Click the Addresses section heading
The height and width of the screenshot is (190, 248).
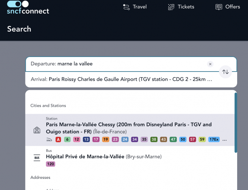40,178
